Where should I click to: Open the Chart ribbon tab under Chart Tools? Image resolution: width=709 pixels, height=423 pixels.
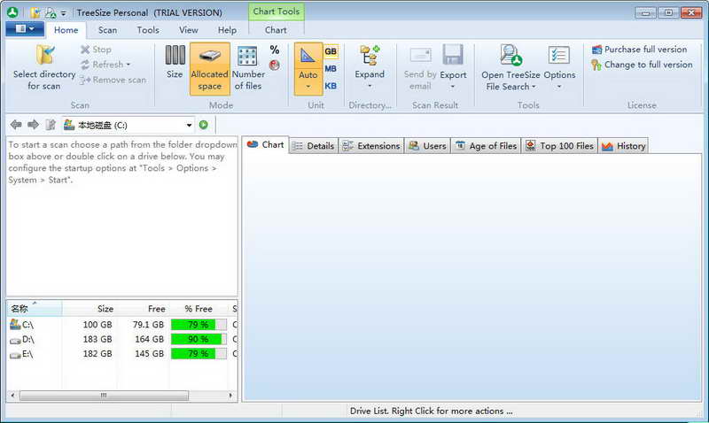pos(276,30)
